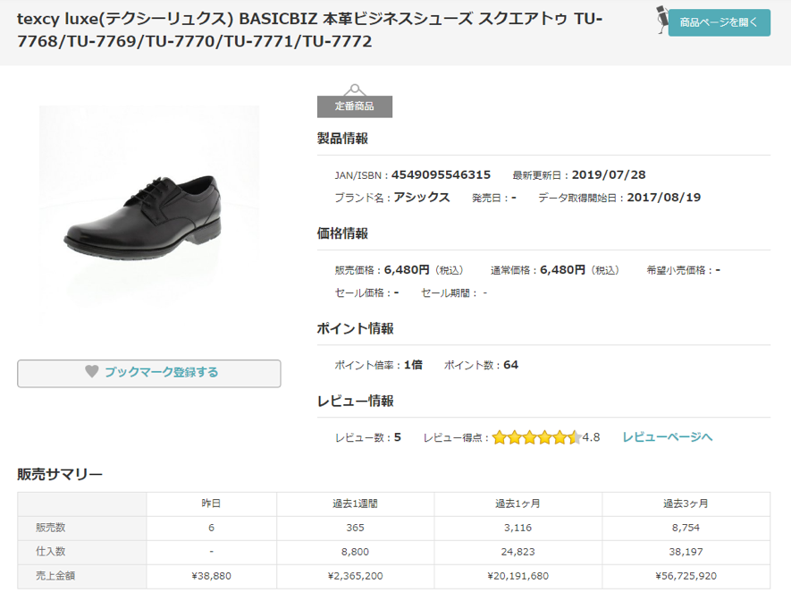Click three-month sales count 8,754
The width and height of the screenshot is (791, 601).
click(686, 528)
